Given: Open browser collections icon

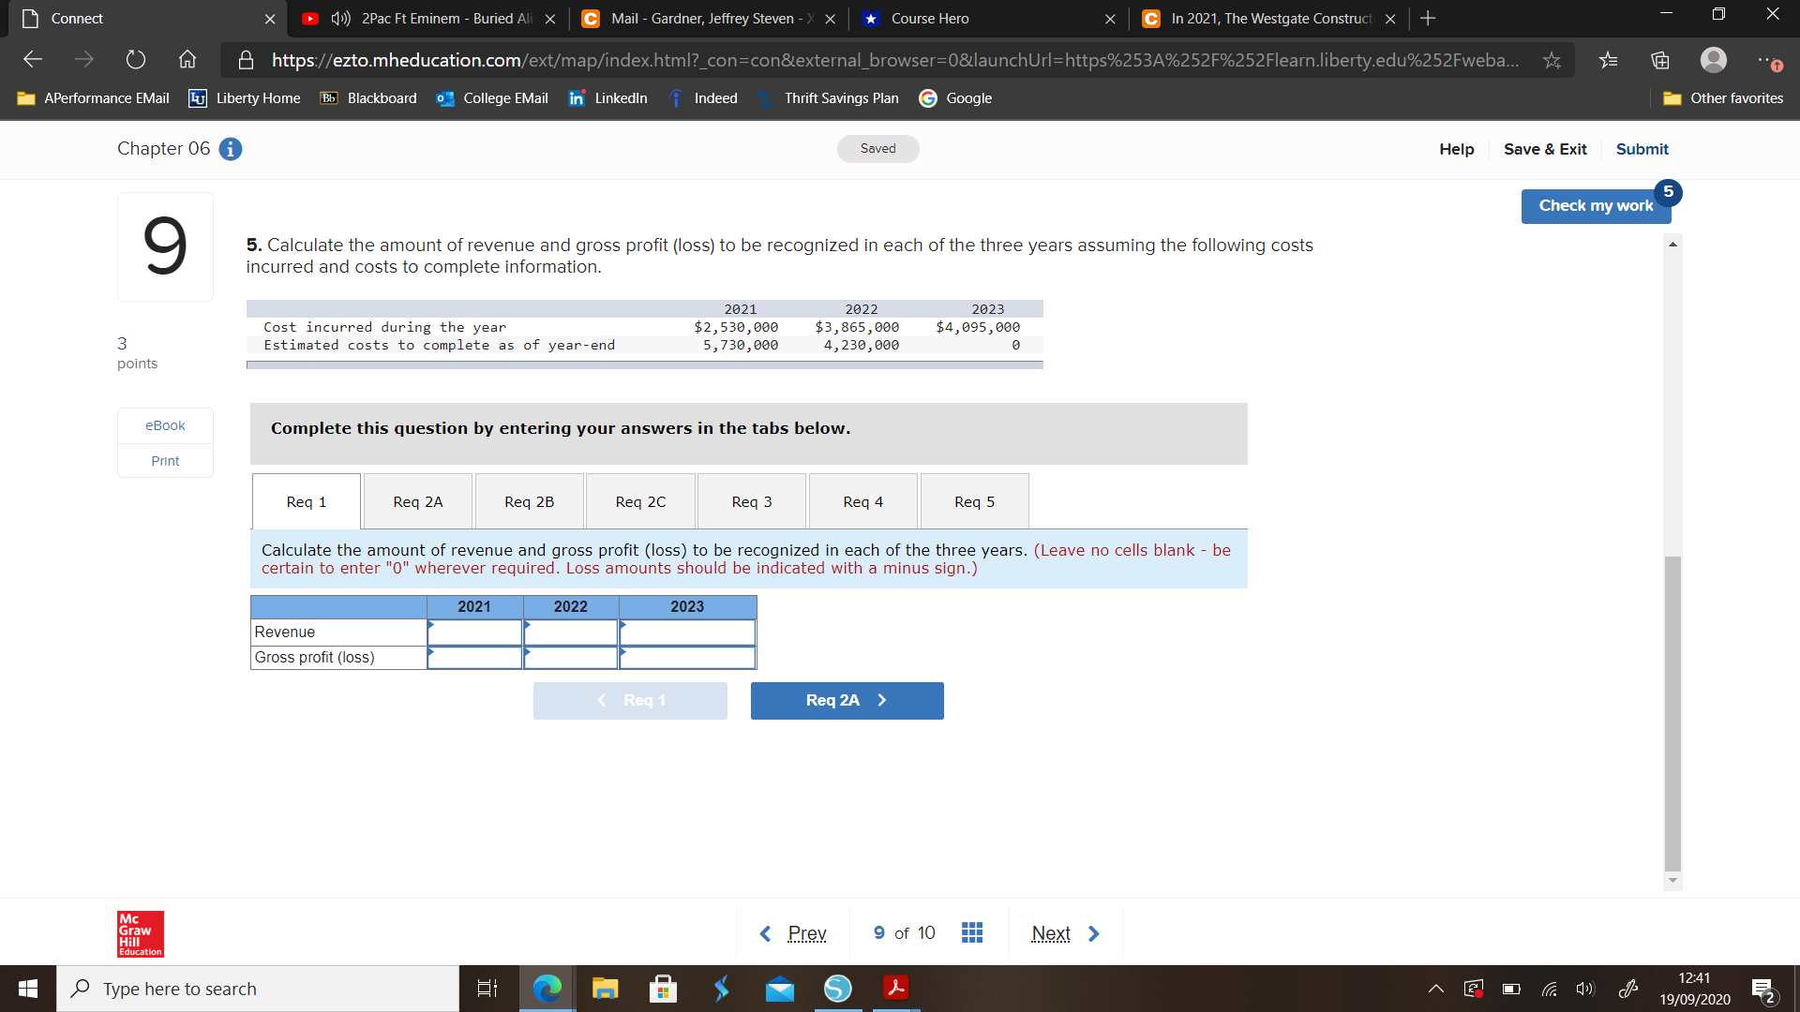Looking at the screenshot, I should [x=1660, y=60].
